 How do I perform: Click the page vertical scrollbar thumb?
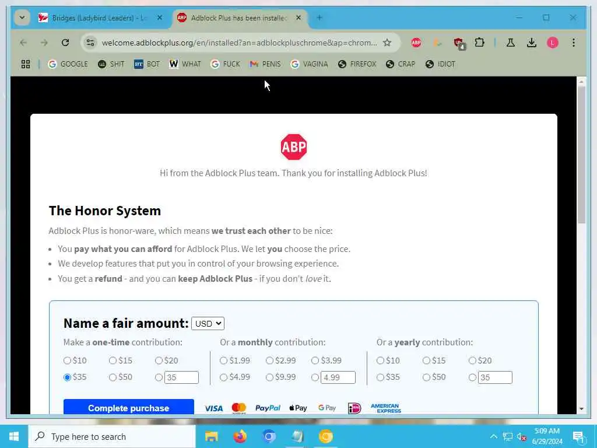pyautogui.click(x=581, y=154)
